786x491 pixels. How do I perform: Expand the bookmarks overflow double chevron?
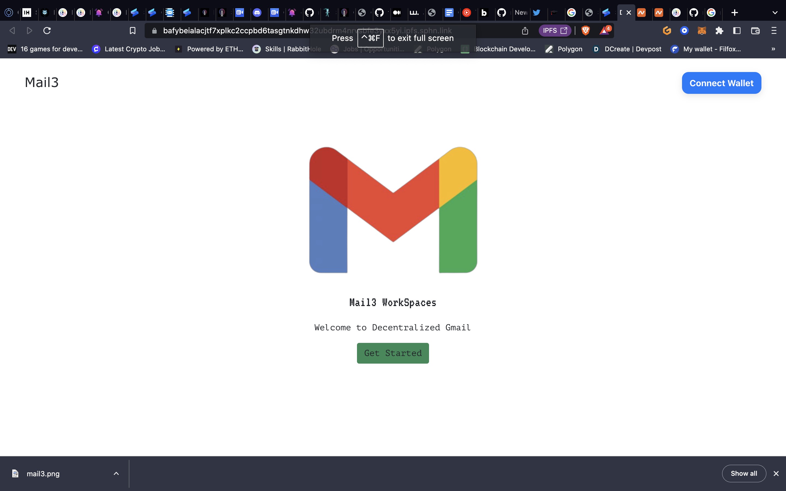[773, 49]
